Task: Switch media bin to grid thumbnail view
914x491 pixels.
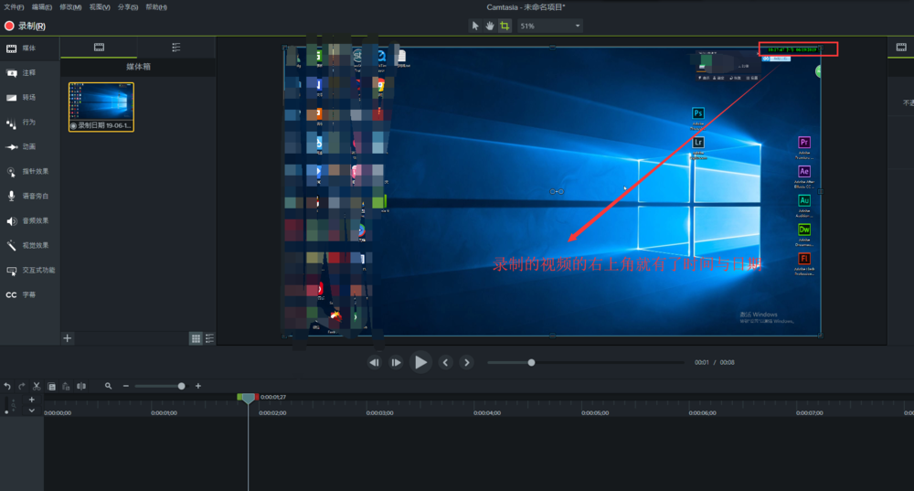Action: click(x=196, y=338)
